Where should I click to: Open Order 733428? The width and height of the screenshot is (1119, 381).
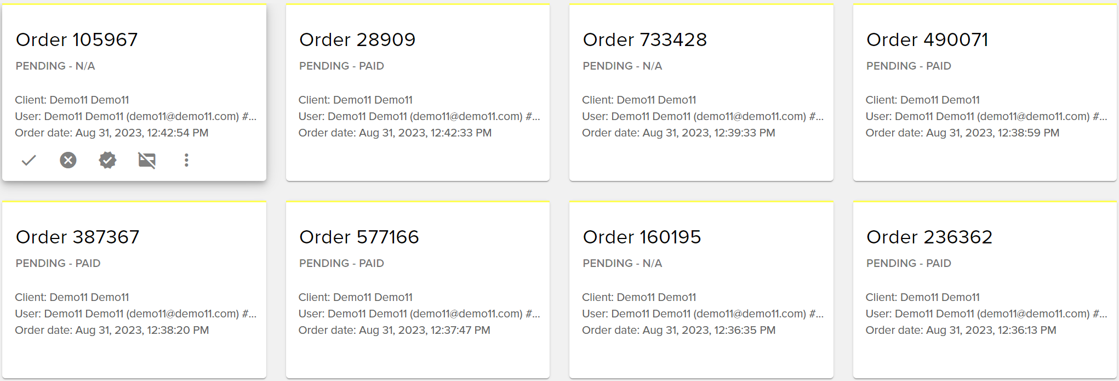point(644,39)
